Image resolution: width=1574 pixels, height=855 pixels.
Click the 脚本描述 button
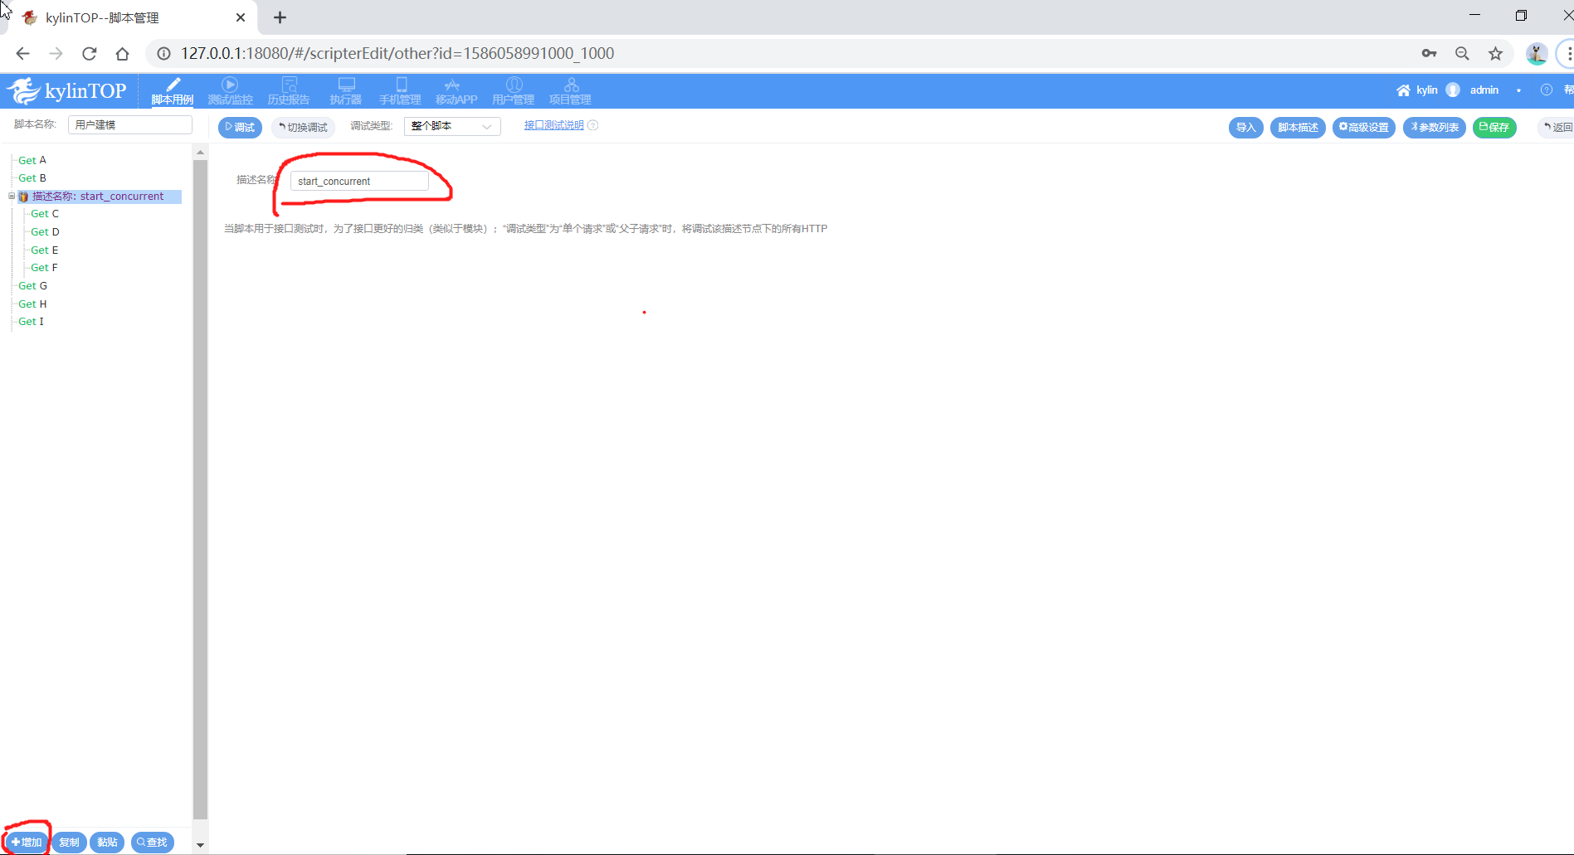(1298, 127)
